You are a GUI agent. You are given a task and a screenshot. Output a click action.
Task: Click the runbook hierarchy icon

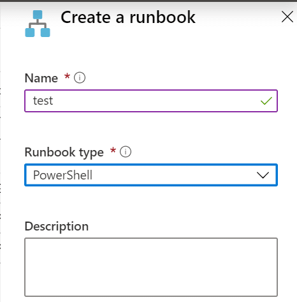click(x=38, y=24)
